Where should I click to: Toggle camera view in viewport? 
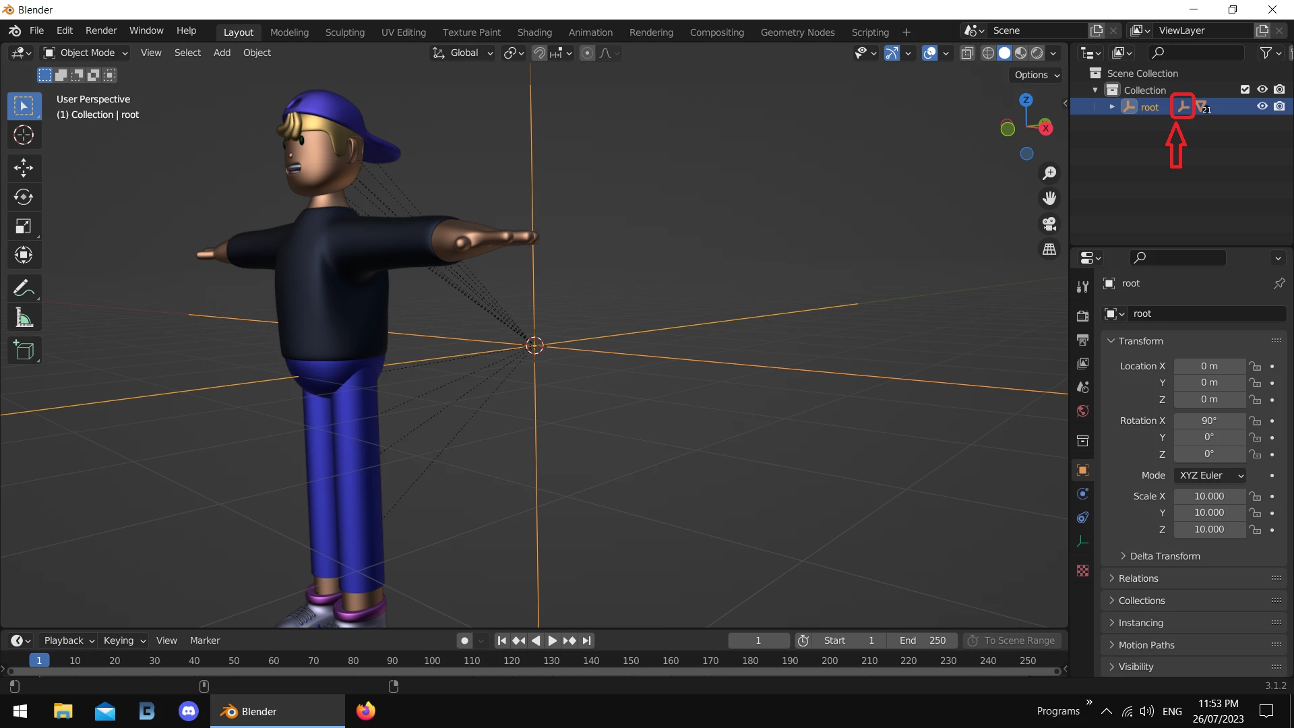1049,224
